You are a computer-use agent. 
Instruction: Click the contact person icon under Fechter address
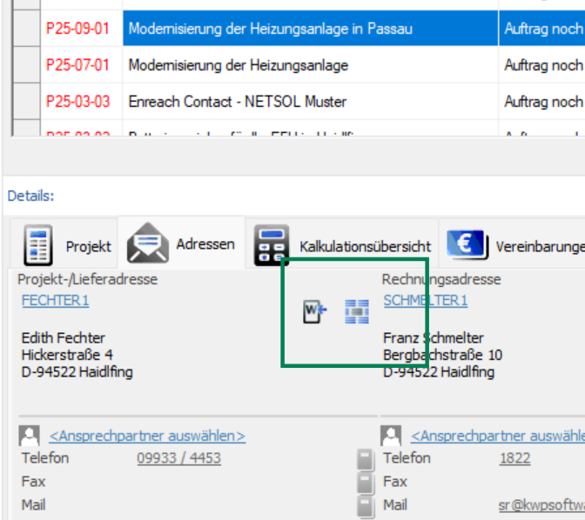(x=30, y=436)
